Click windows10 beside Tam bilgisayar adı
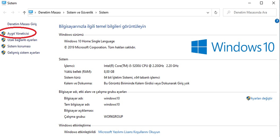 tap(112, 104)
